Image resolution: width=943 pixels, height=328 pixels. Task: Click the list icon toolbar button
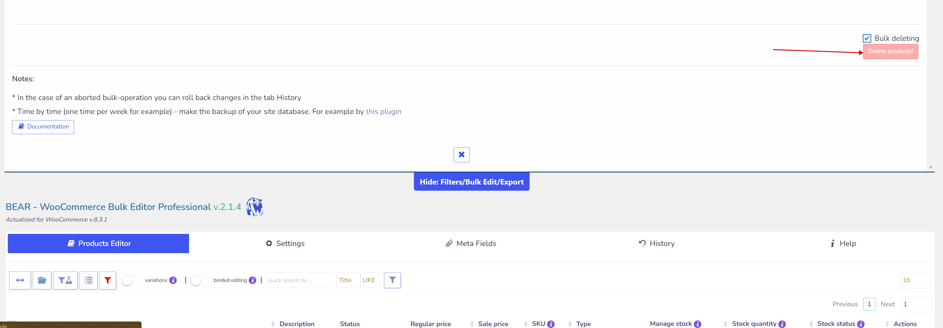point(89,280)
